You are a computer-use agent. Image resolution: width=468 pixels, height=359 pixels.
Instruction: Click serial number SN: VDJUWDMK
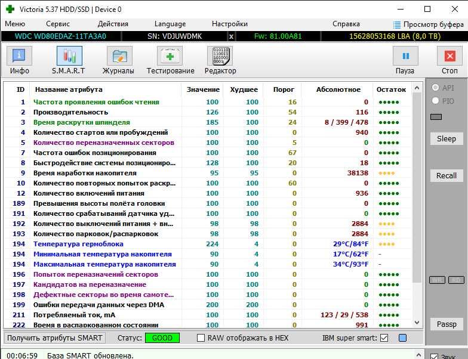174,36
